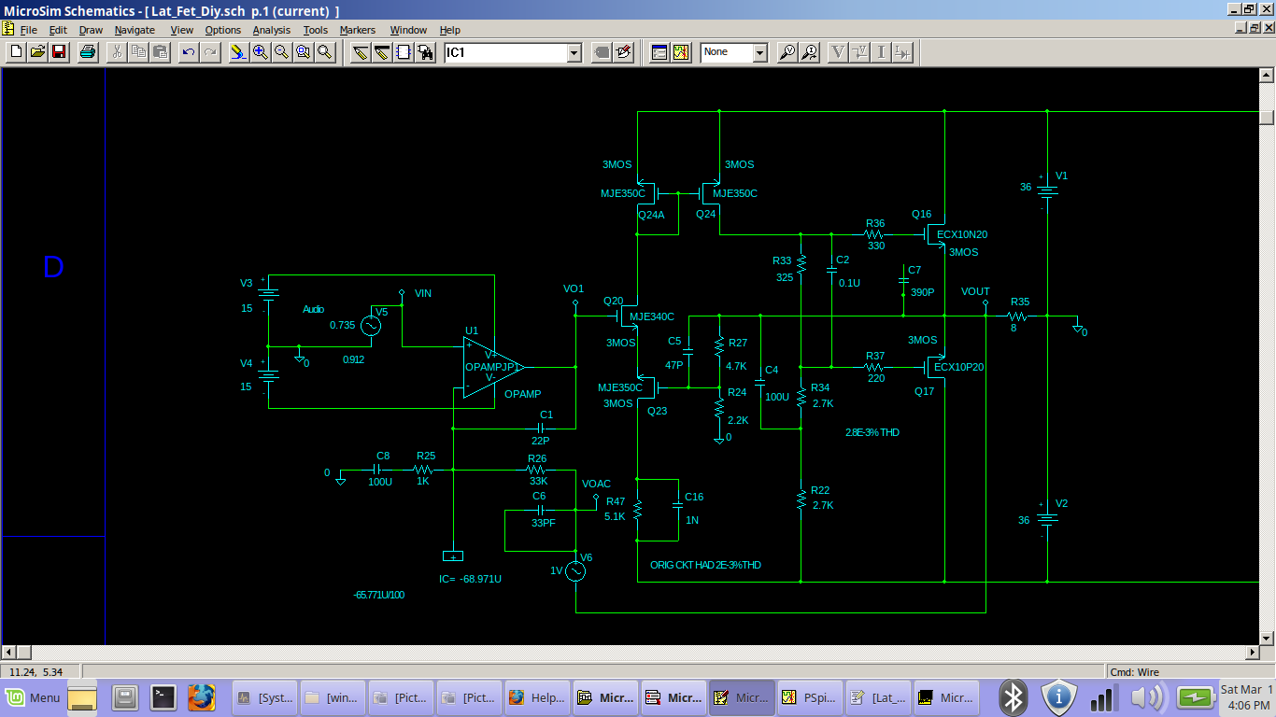The height and width of the screenshot is (717, 1276).
Task: Open the View menu
Action: tap(181, 30)
